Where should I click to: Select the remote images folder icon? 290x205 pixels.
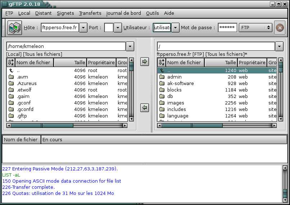[162, 103]
